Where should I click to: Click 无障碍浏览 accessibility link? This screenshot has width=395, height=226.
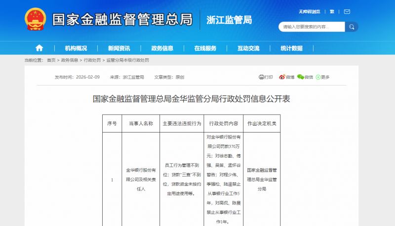[x=310, y=11]
